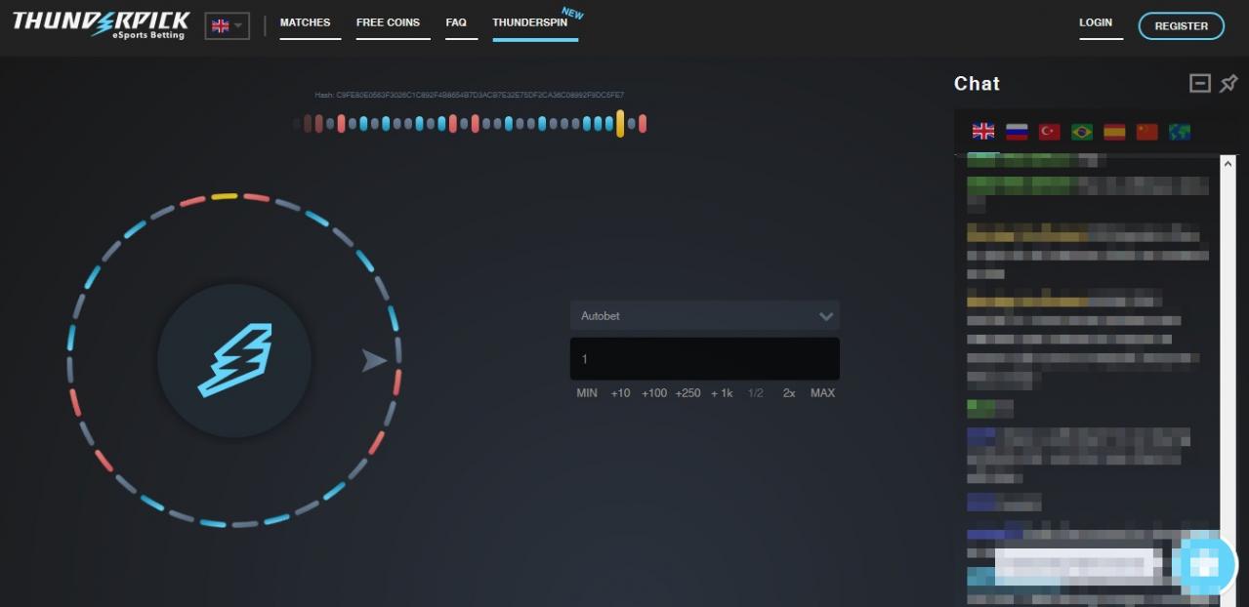Open the Thunderspin tab
Screen dimensions: 1249x607
tap(529, 22)
